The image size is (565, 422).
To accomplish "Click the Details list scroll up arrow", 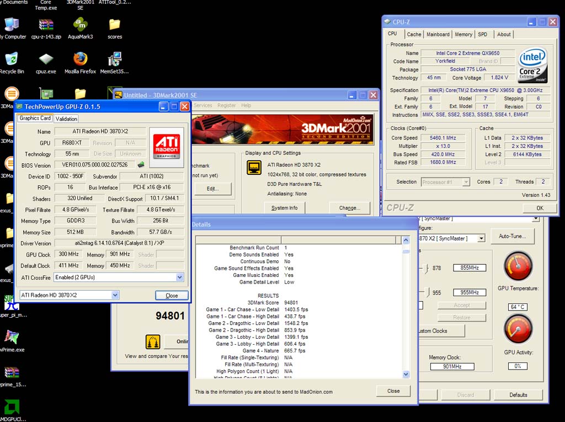I will [x=406, y=241].
